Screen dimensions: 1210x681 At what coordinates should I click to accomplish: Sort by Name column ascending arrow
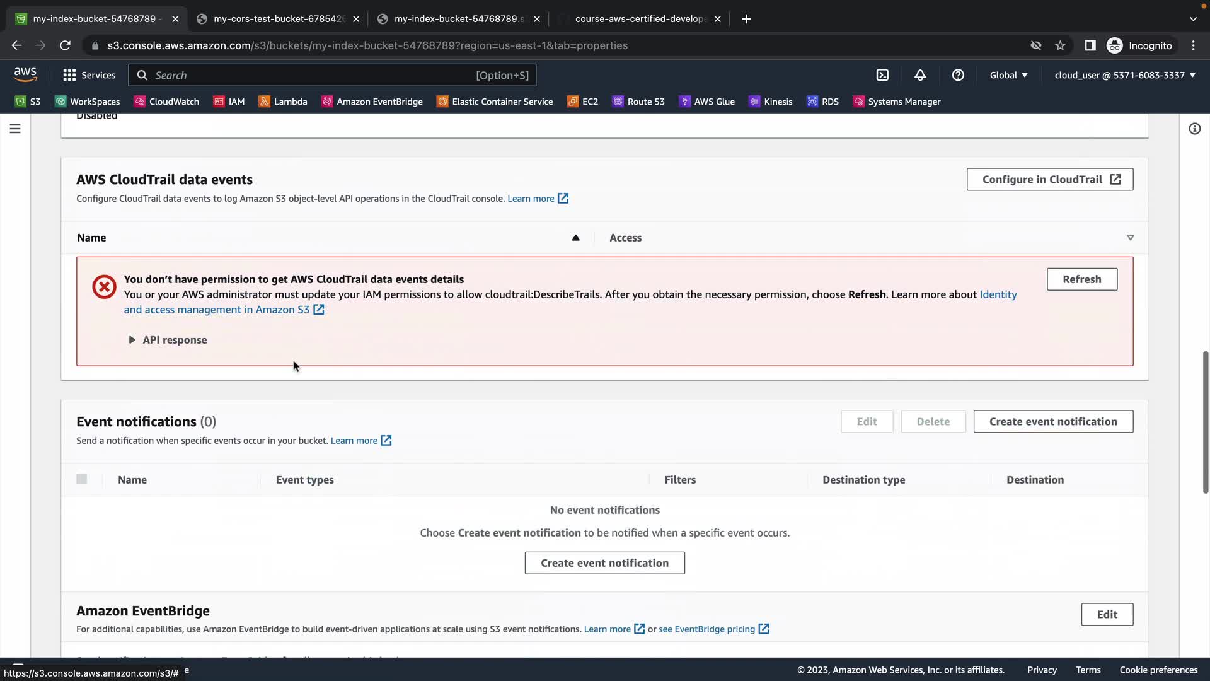(575, 238)
